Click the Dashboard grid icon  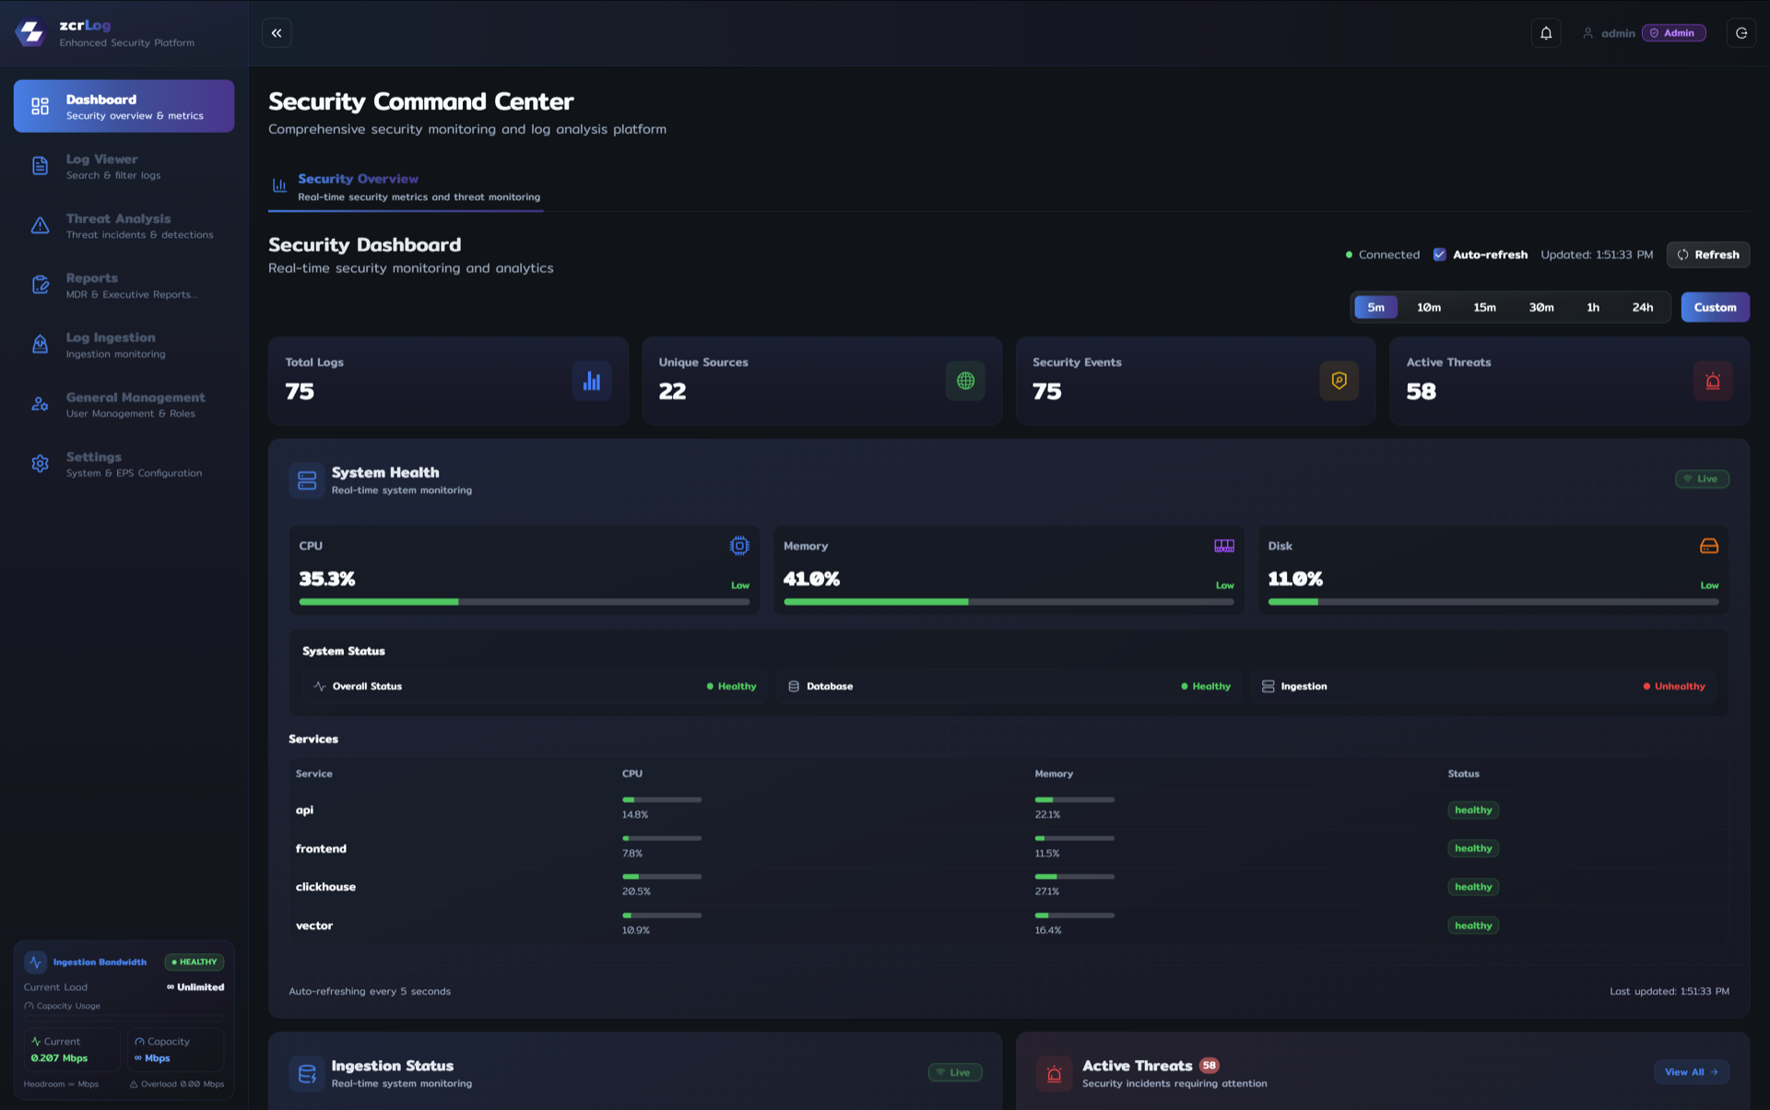click(40, 106)
